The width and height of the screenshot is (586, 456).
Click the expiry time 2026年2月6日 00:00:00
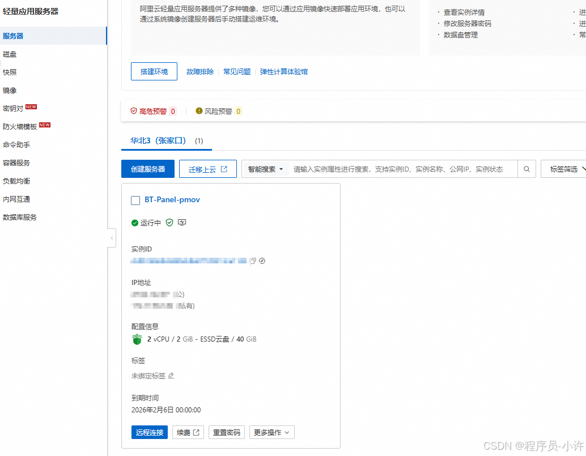point(166,410)
